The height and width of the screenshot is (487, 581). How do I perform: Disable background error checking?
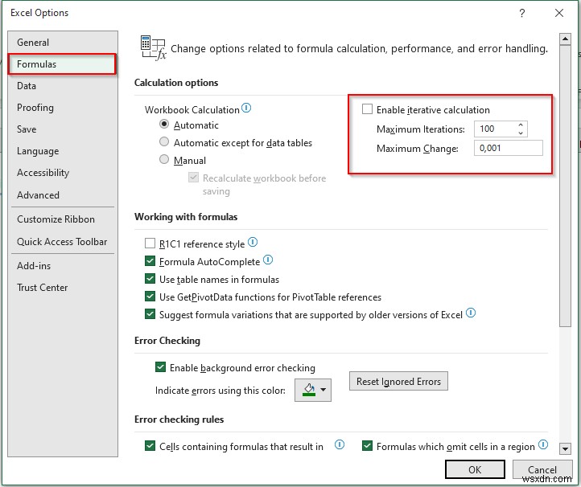160,367
